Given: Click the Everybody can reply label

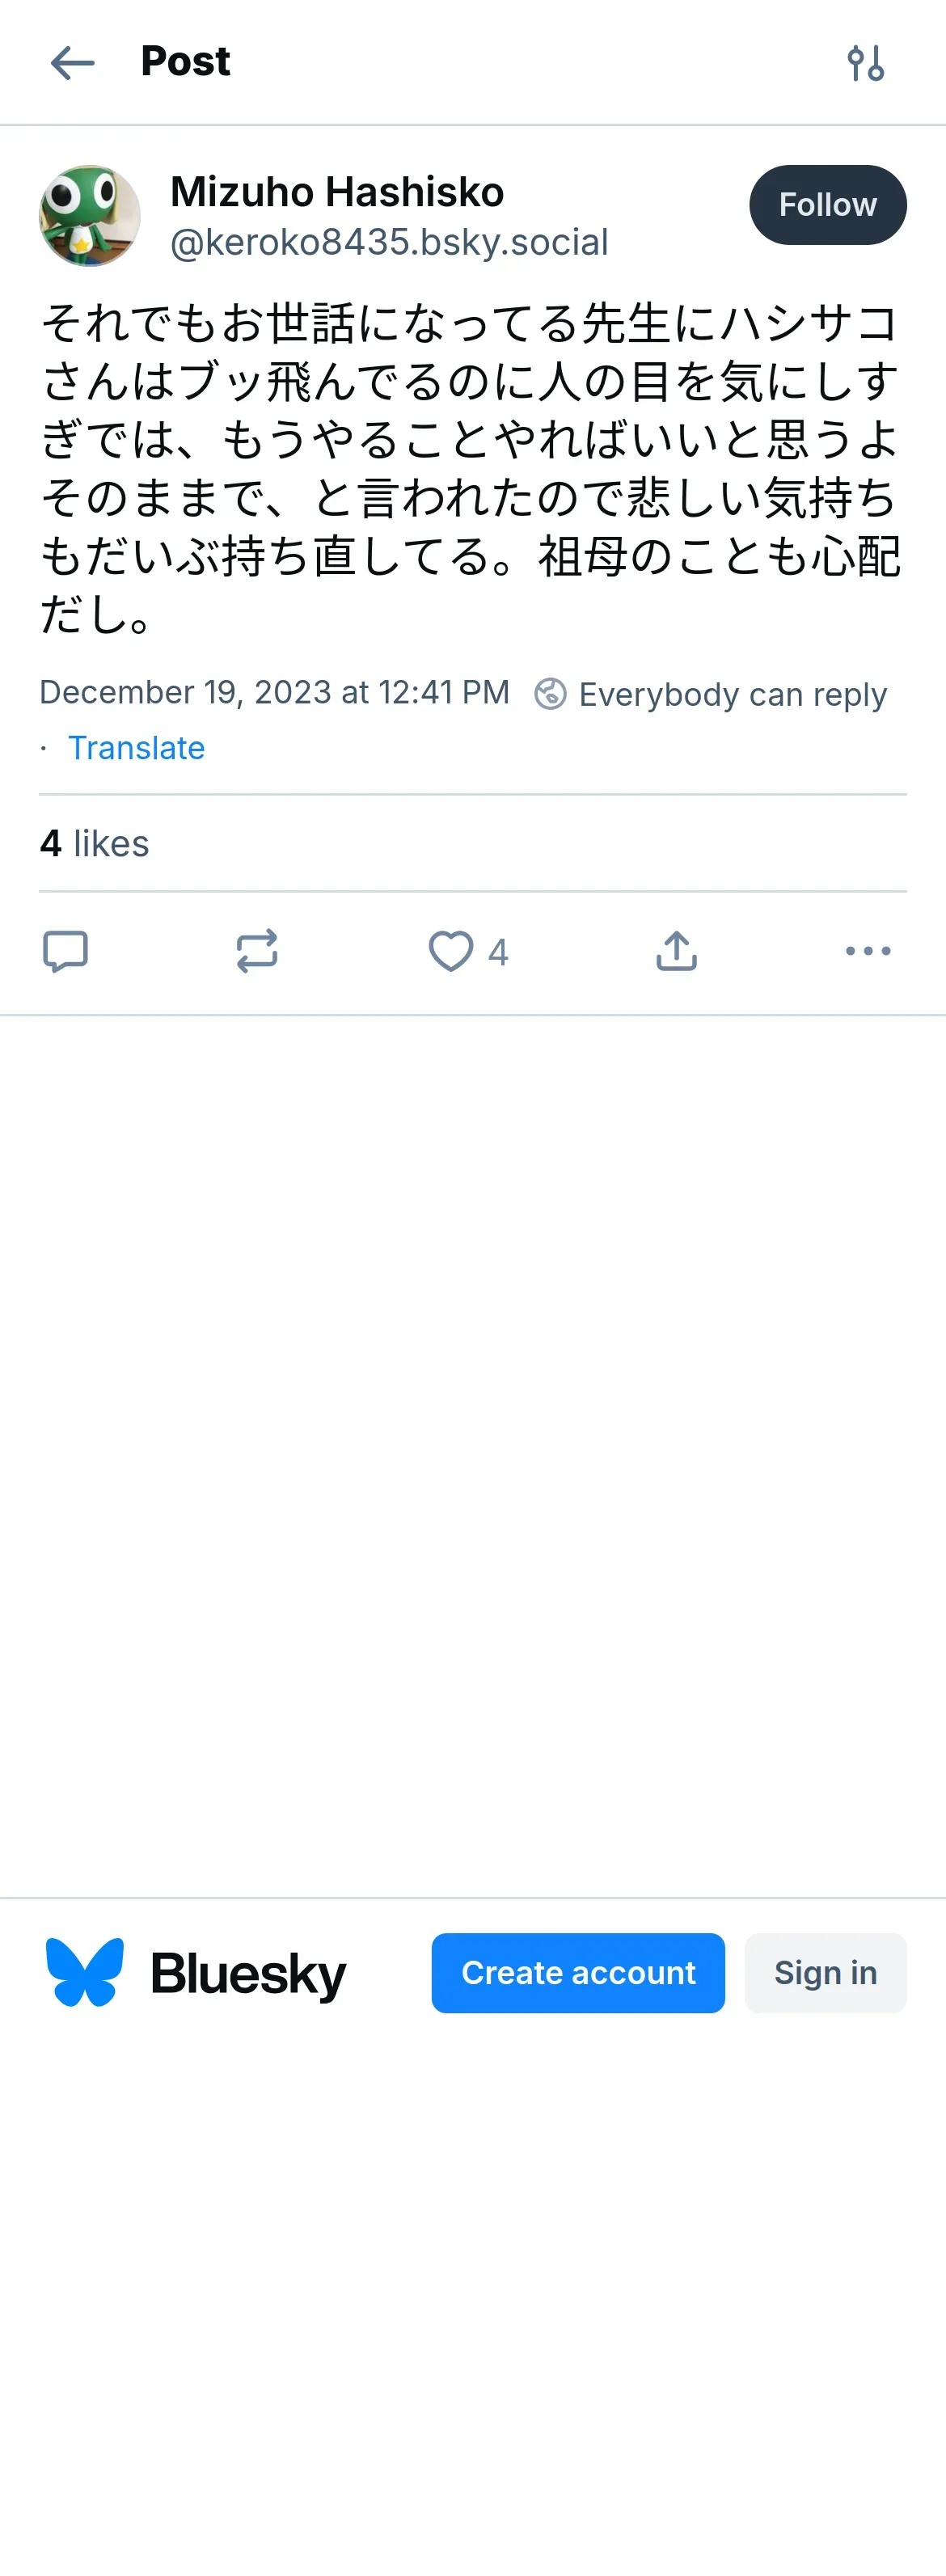Looking at the screenshot, I should (732, 694).
